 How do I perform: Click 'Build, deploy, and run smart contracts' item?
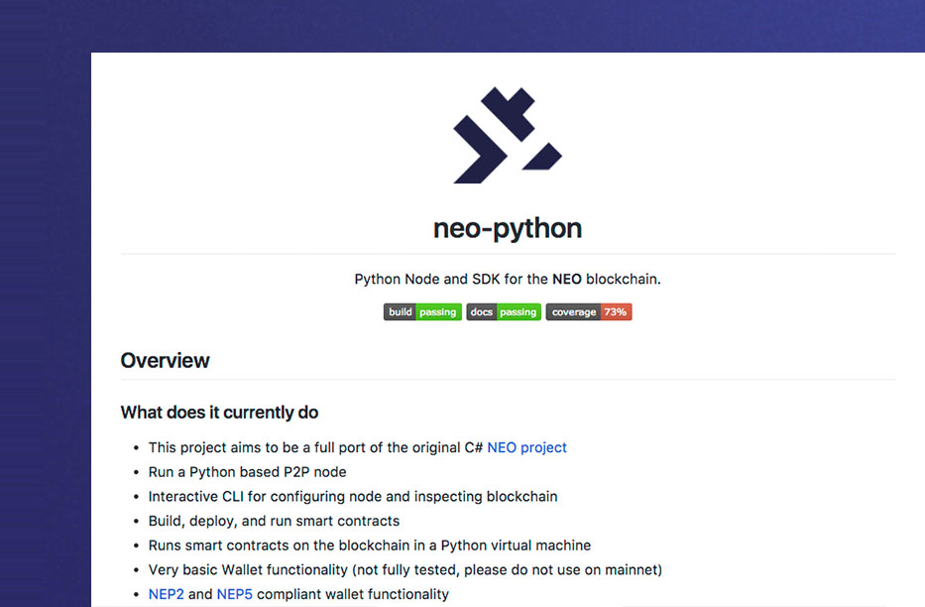click(x=274, y=521)
